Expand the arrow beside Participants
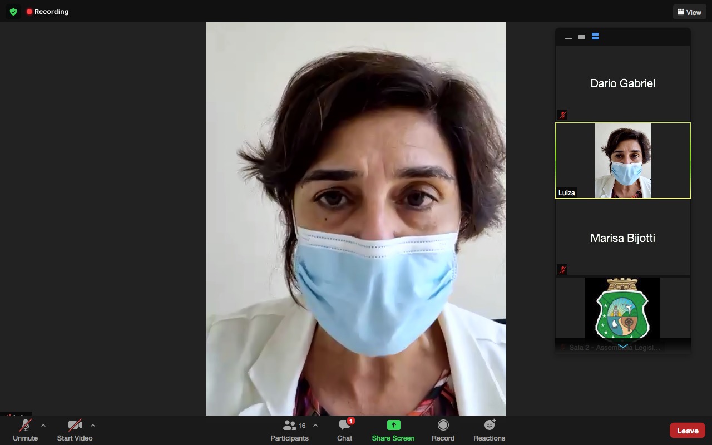 (315, 426)
